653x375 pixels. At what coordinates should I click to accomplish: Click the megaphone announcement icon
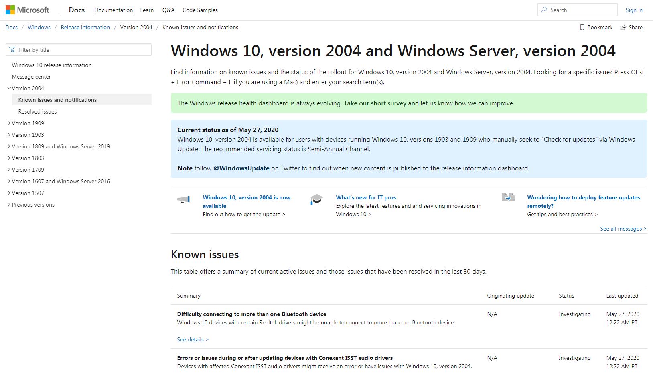(184, 199)
